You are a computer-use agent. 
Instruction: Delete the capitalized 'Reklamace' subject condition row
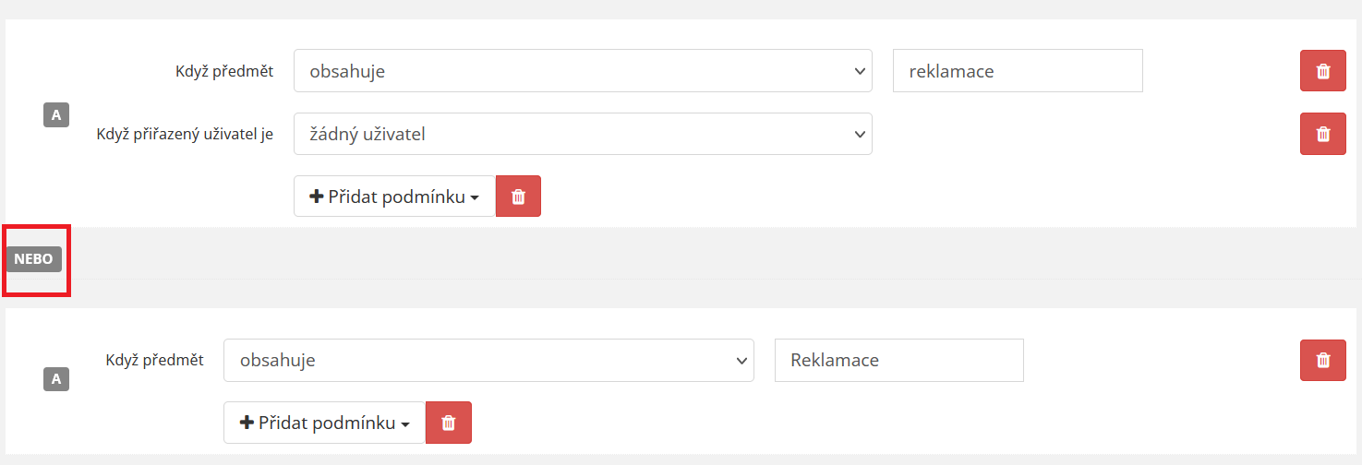pyautogui.click(x=1322, y=360)
